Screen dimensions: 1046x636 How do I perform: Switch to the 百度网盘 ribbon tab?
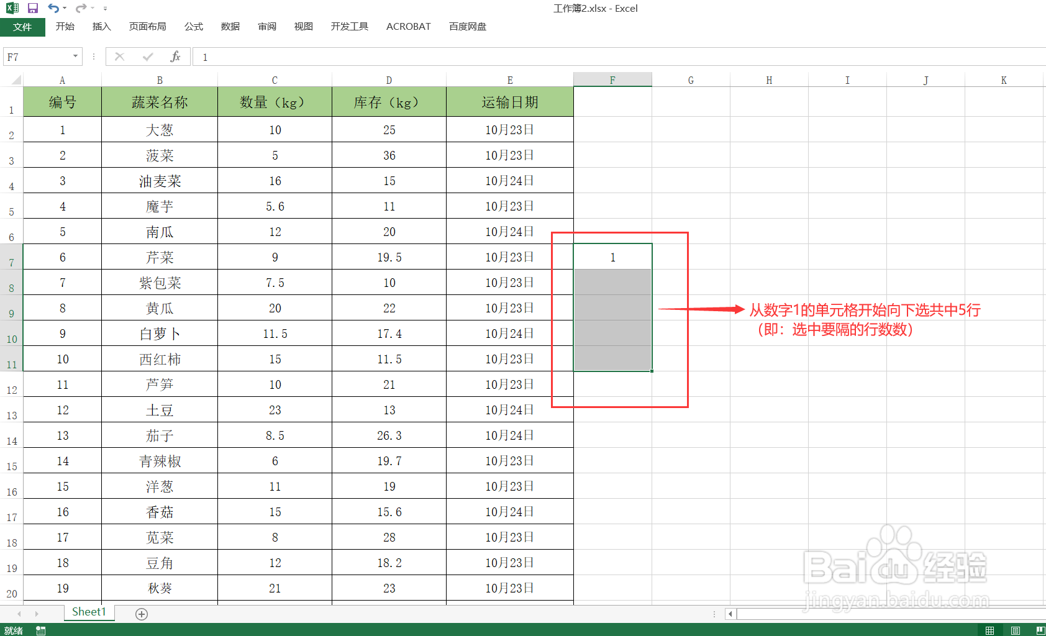[467, 27]
